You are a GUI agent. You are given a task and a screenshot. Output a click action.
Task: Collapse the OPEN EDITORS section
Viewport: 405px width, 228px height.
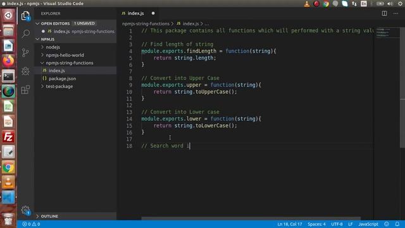tap(37, 23)
